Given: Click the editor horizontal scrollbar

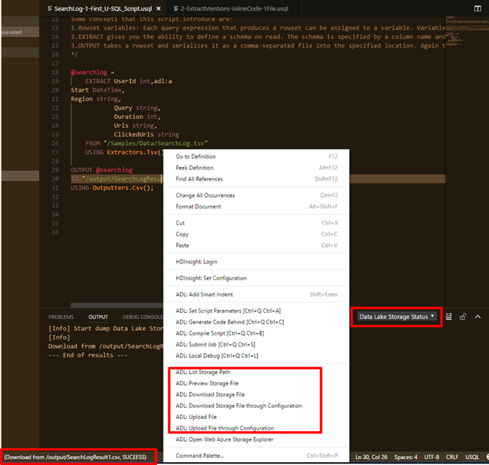Looking at the screenshot, I should [117, 305].
